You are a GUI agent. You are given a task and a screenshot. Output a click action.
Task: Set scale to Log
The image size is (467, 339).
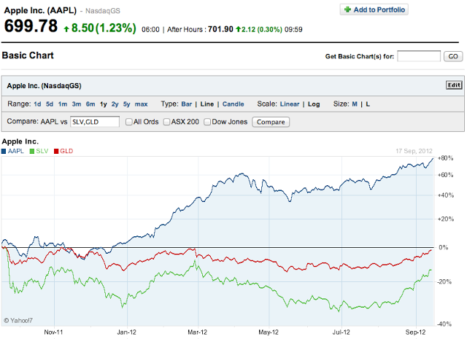pyautogui.click(x=314, y=104)
